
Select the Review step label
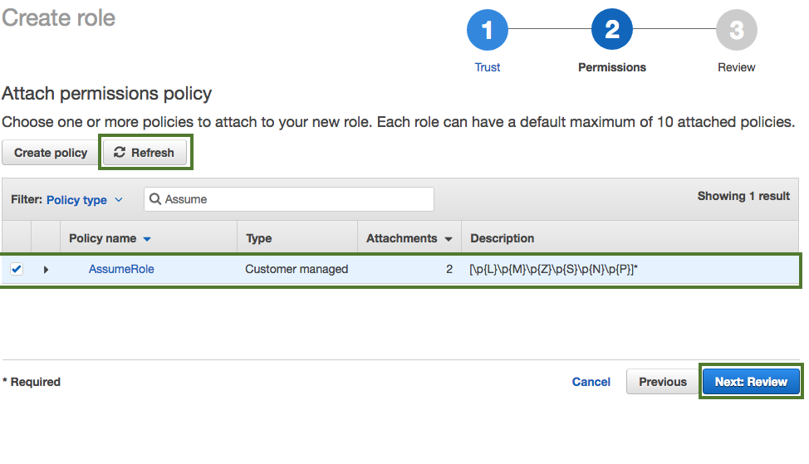pos(736,67)
